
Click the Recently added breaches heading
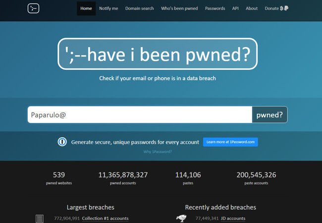pyautogui.click(x=220, y=208)
